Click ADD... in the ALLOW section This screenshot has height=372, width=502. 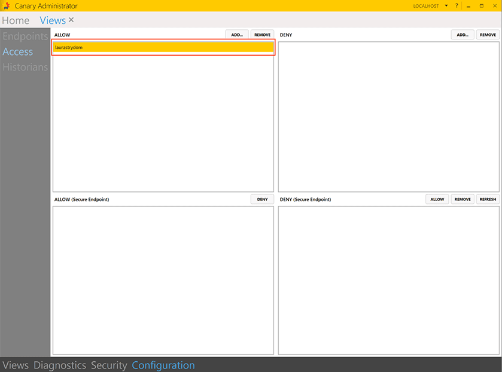237,35
